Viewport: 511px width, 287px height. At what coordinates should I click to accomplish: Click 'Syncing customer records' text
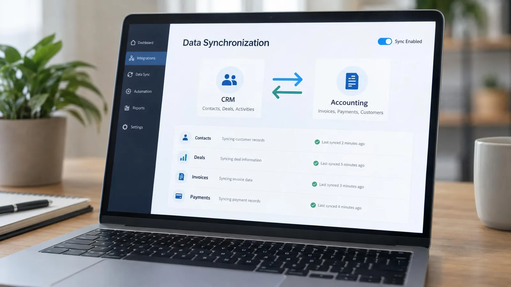[243, 139]
